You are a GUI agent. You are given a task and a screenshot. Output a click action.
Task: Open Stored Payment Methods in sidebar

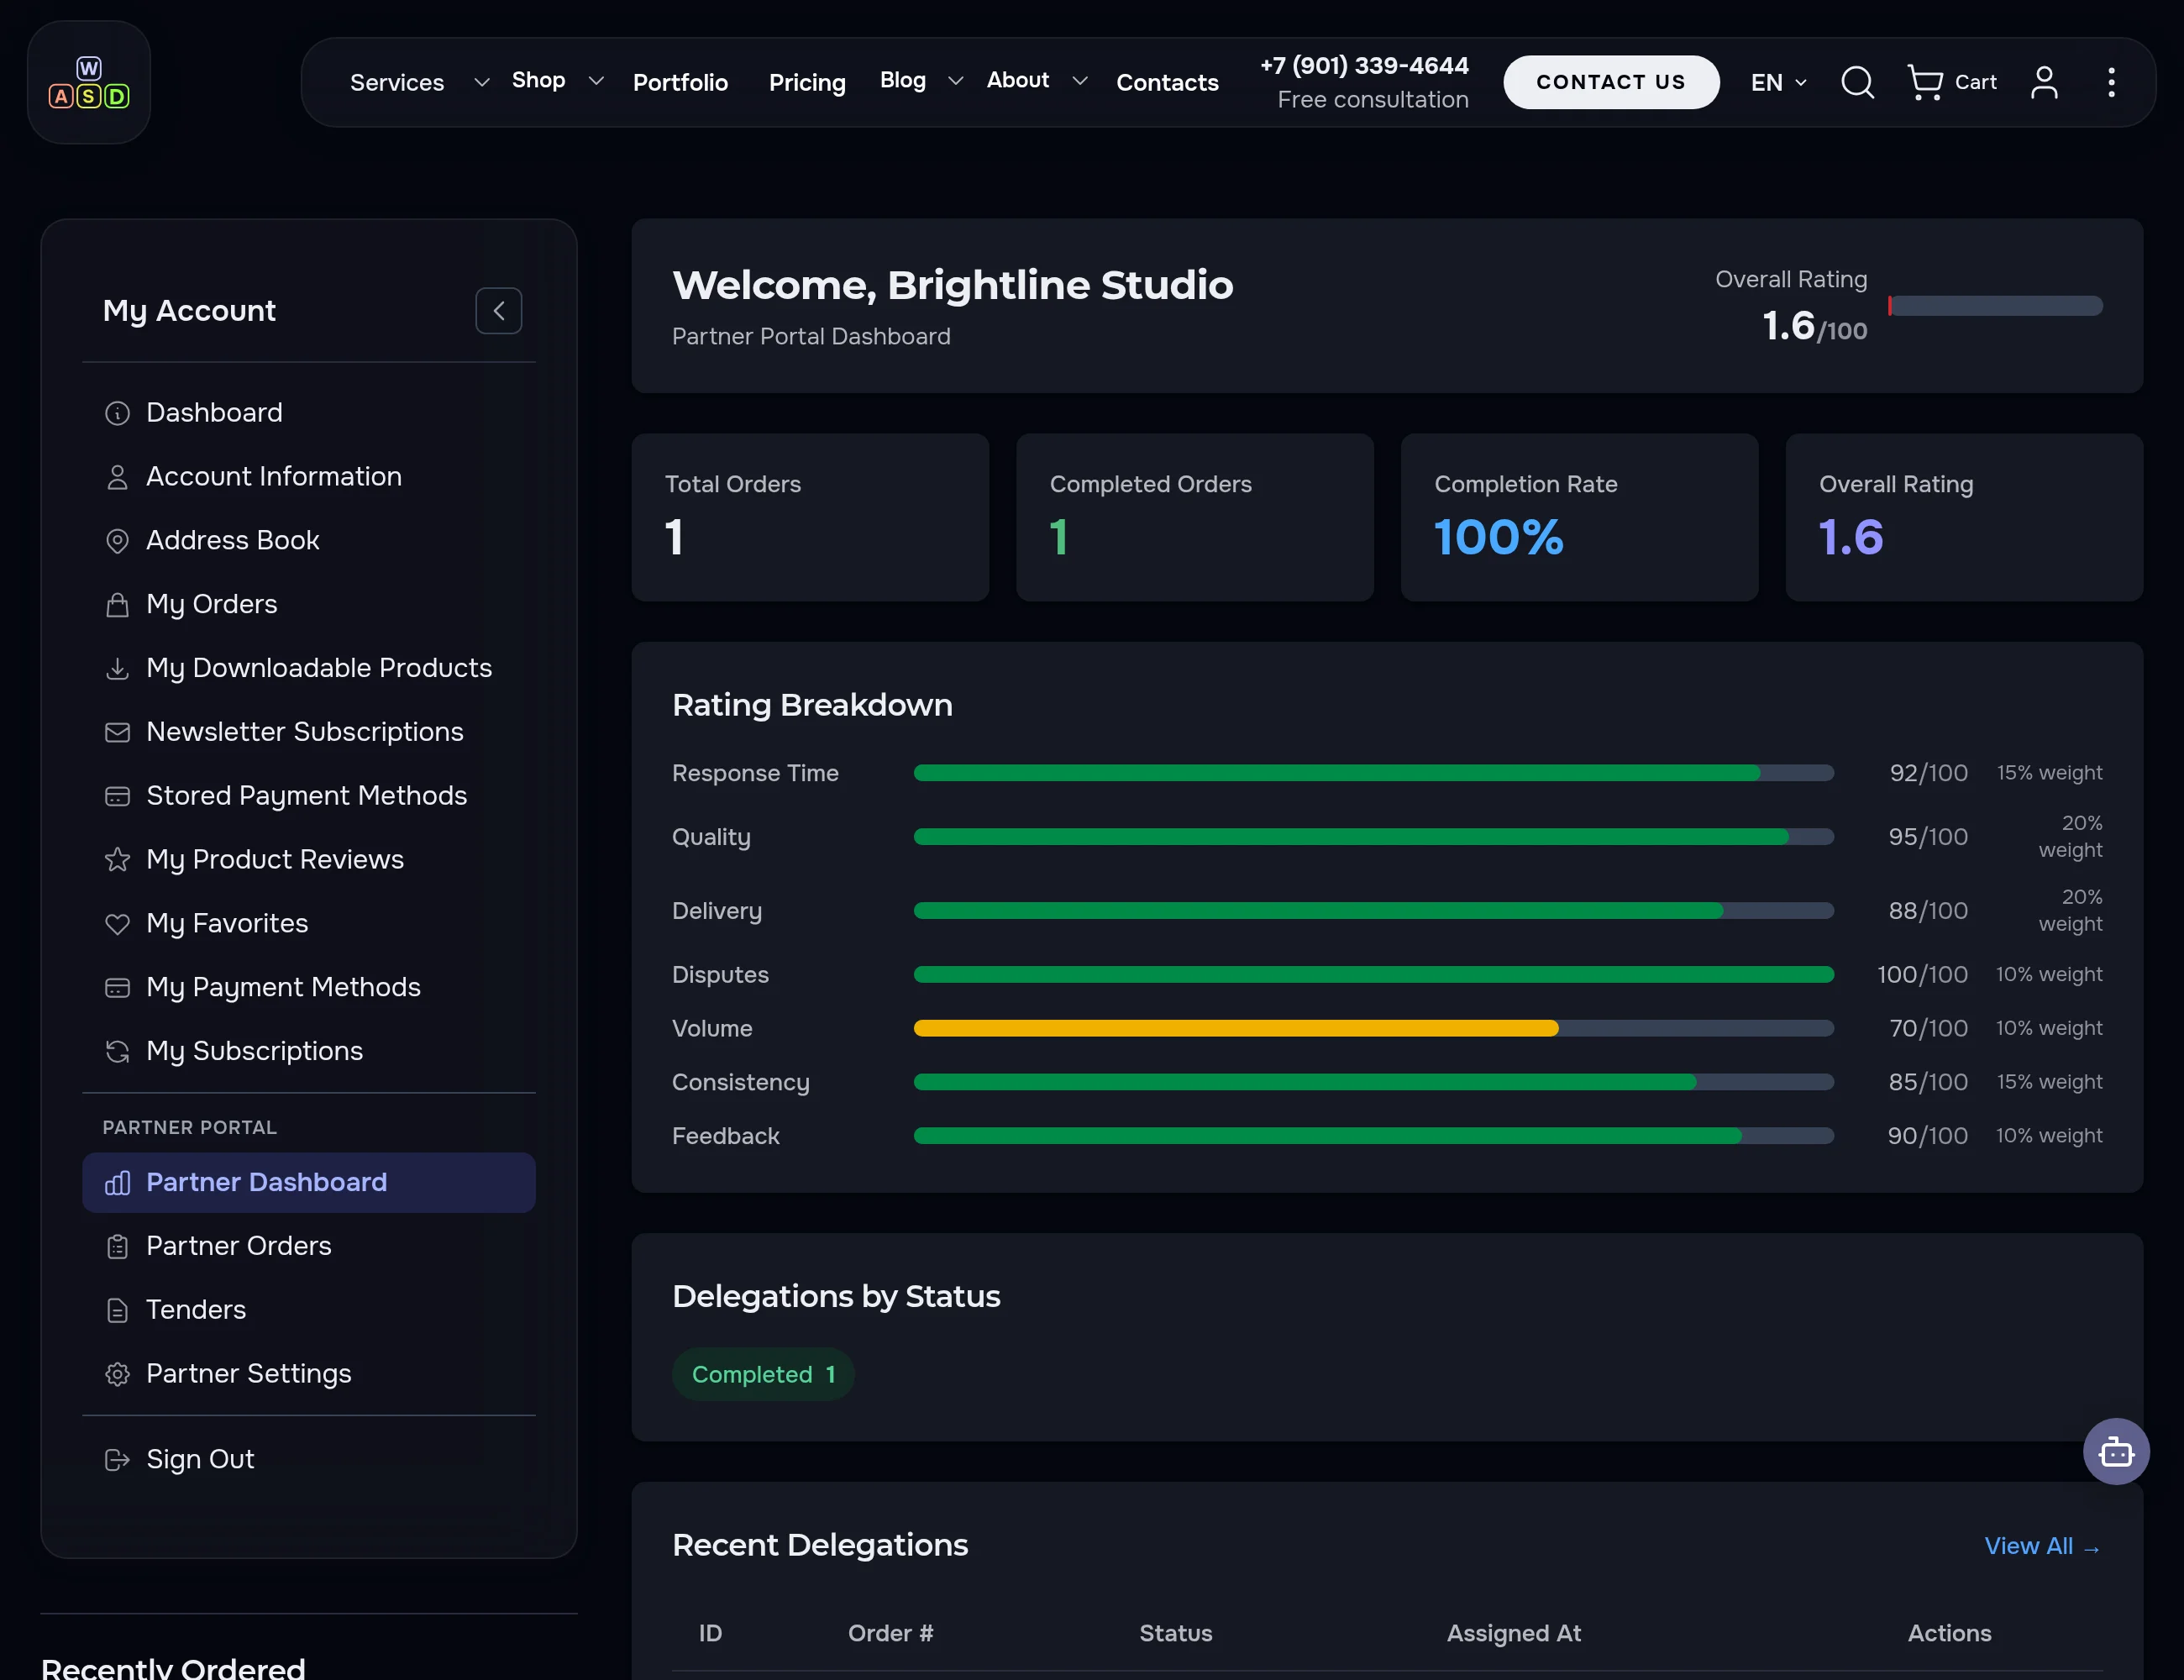[x=309, y=796]
